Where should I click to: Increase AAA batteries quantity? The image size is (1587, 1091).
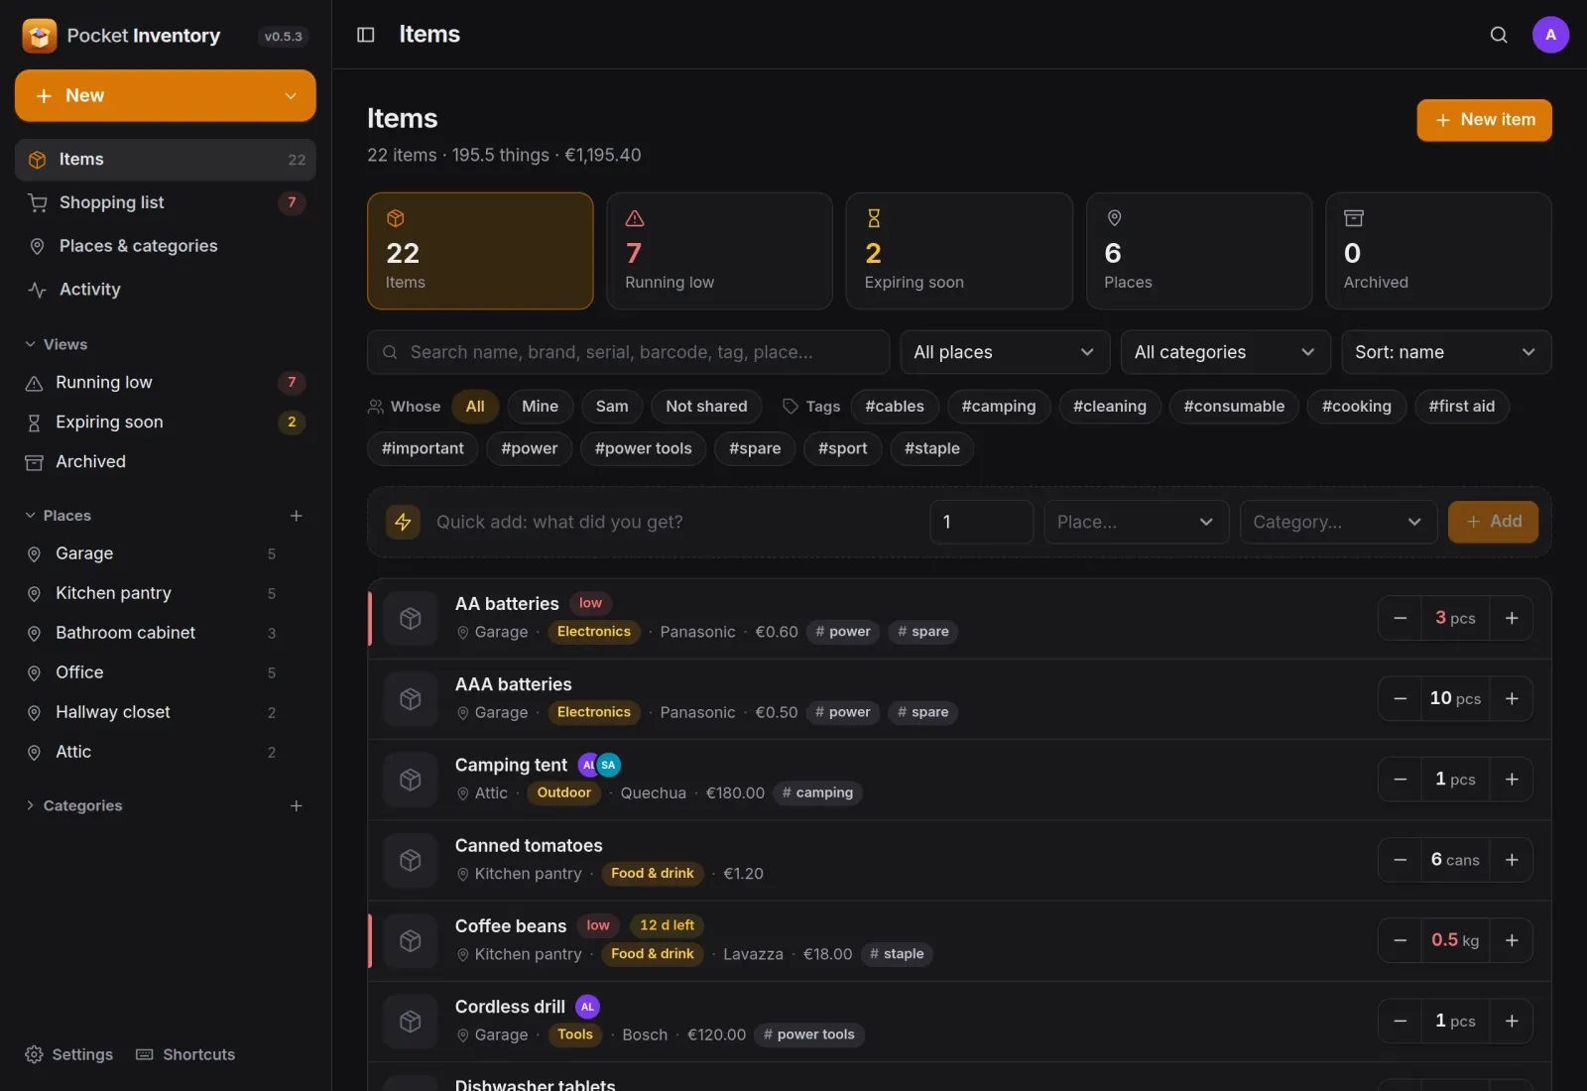[1512, 698]
